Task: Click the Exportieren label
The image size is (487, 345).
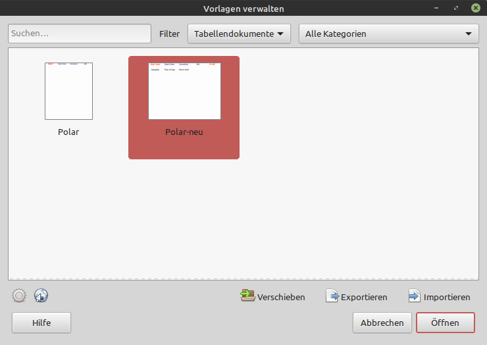Action: pyautogui.click(x=364, y=297)
